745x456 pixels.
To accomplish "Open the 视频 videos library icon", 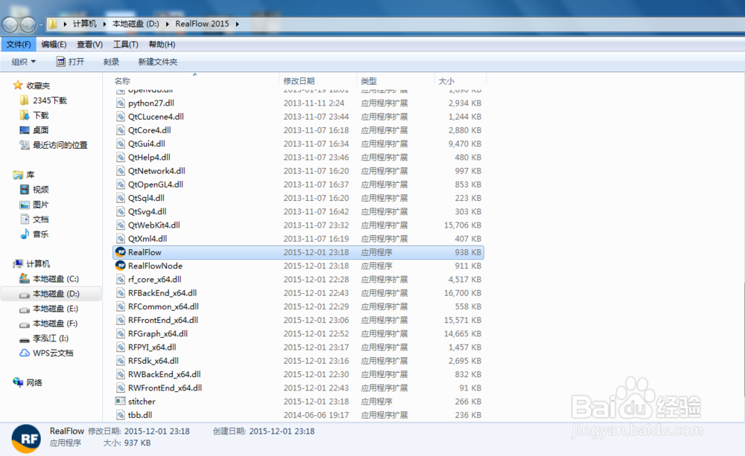I will [25, 190].
